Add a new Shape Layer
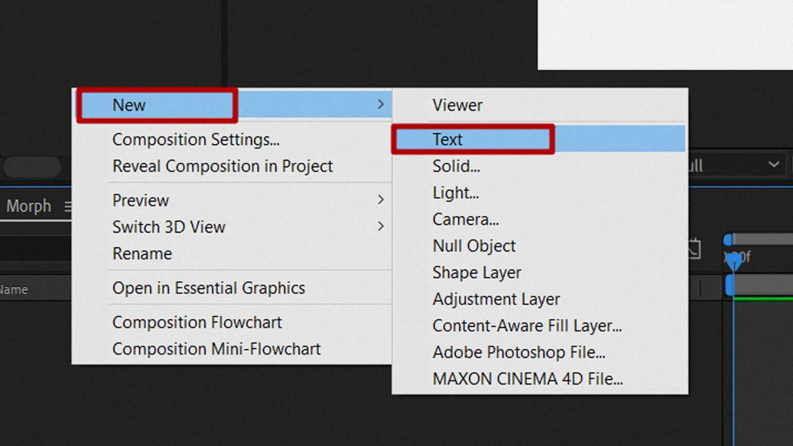 click(x=477, y=272)
